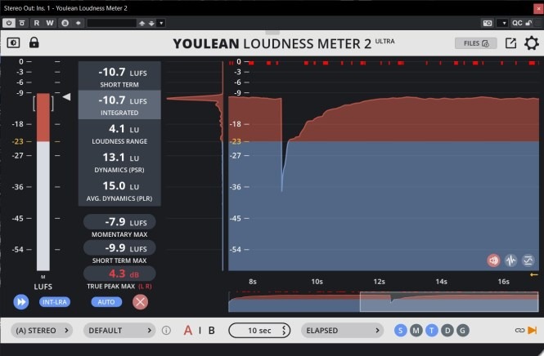Click MOMENTARY MAX -7.9 LUFS value
Screen dimensions: 544x356
(x=119, y=222)
